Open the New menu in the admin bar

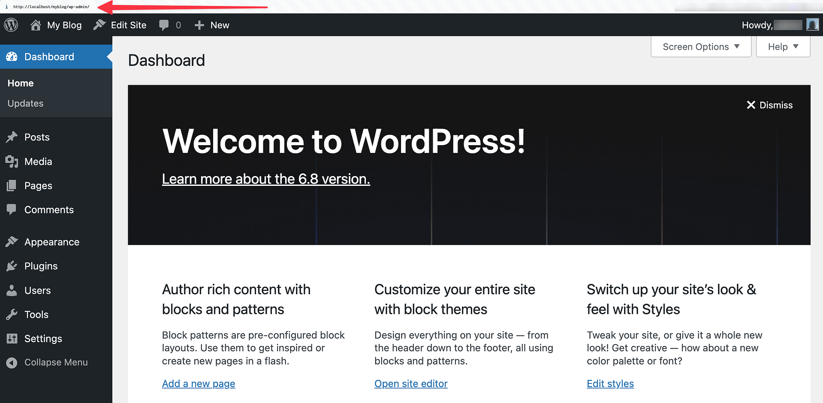click(x=211, y=25)
